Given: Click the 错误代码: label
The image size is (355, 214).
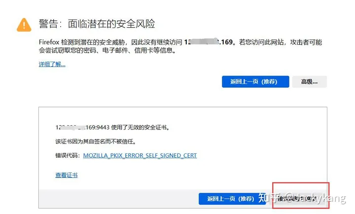Looking at the screenshot, I should 68,156.
